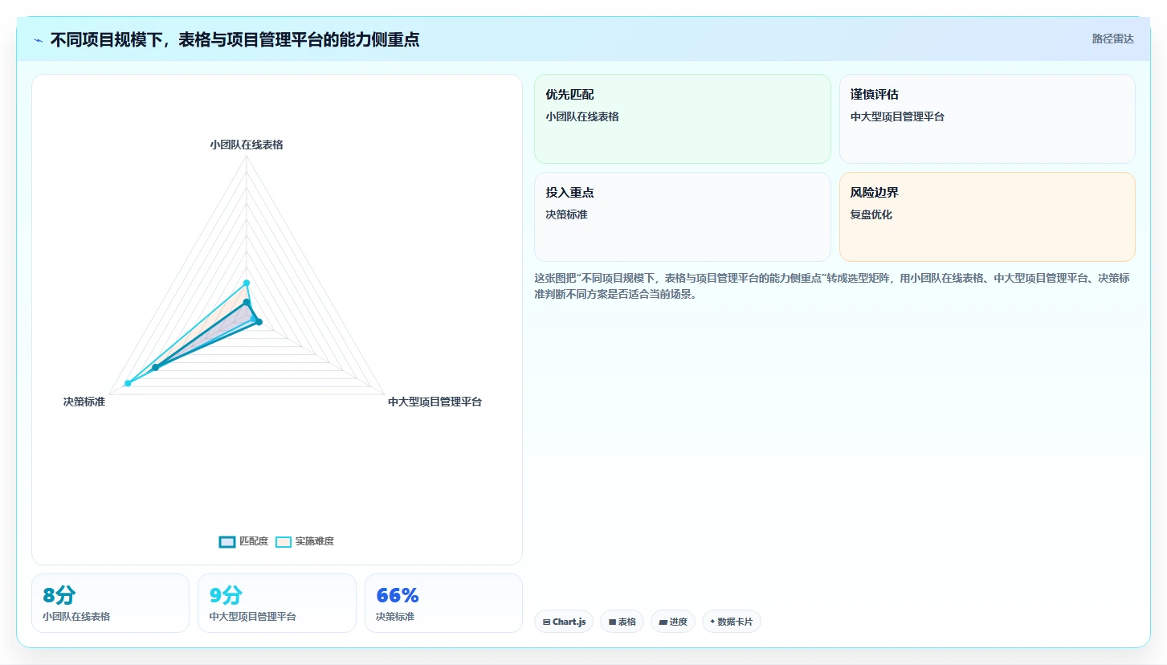The image size is (1167, 665).
Task: Click 小团队在线表格 text in 优先匹配 card
Action: 582,116
